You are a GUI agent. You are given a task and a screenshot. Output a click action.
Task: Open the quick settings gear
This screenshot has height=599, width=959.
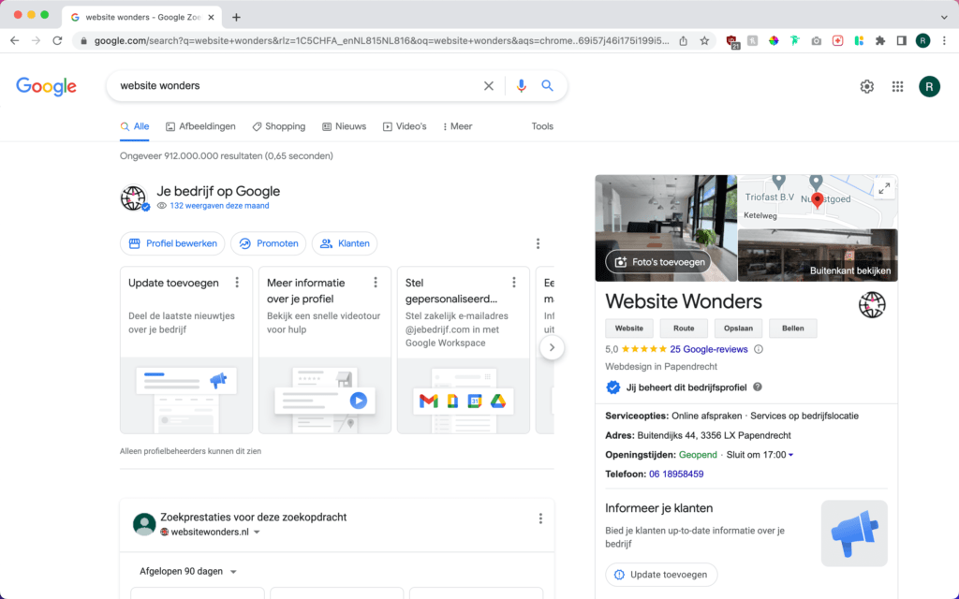pyautogui.click(x=866, y=85)
